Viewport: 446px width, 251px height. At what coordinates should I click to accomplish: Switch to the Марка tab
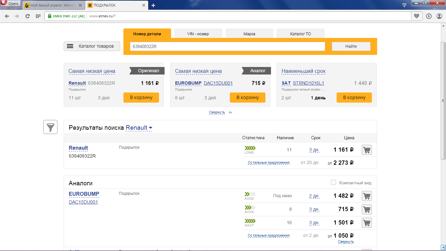point(249,34)
